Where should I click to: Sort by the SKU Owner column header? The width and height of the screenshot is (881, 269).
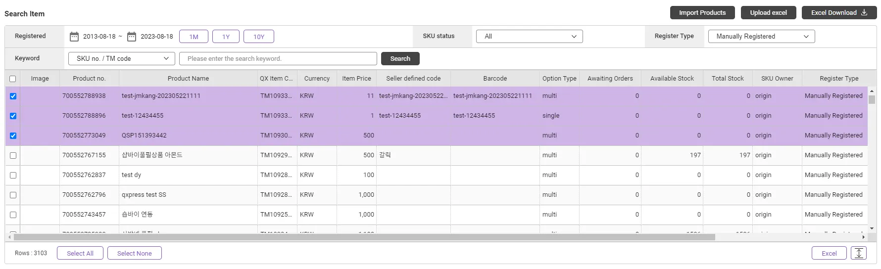[x=777, y=79]
